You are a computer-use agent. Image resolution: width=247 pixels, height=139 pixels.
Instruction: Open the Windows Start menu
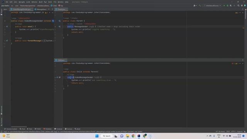[97, 136]
